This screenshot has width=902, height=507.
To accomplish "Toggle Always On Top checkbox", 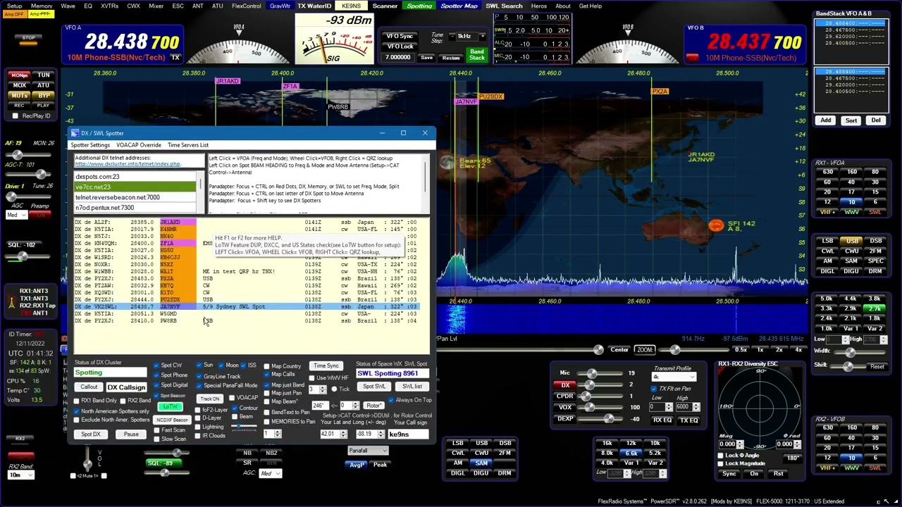I will tap(392, 400).
